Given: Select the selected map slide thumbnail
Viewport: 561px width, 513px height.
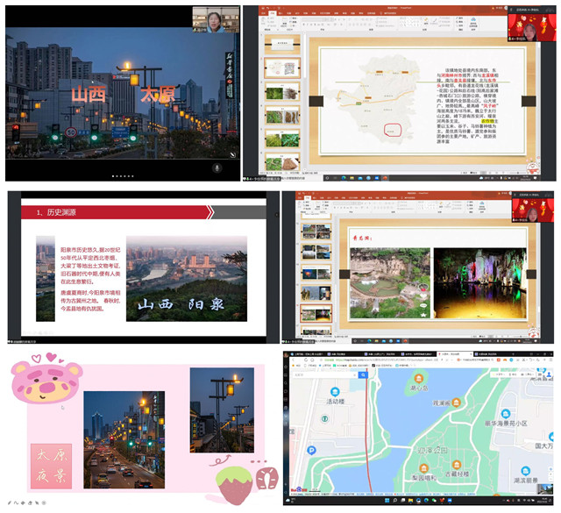Looking at the screenshot, I should (x=282, y=68).
